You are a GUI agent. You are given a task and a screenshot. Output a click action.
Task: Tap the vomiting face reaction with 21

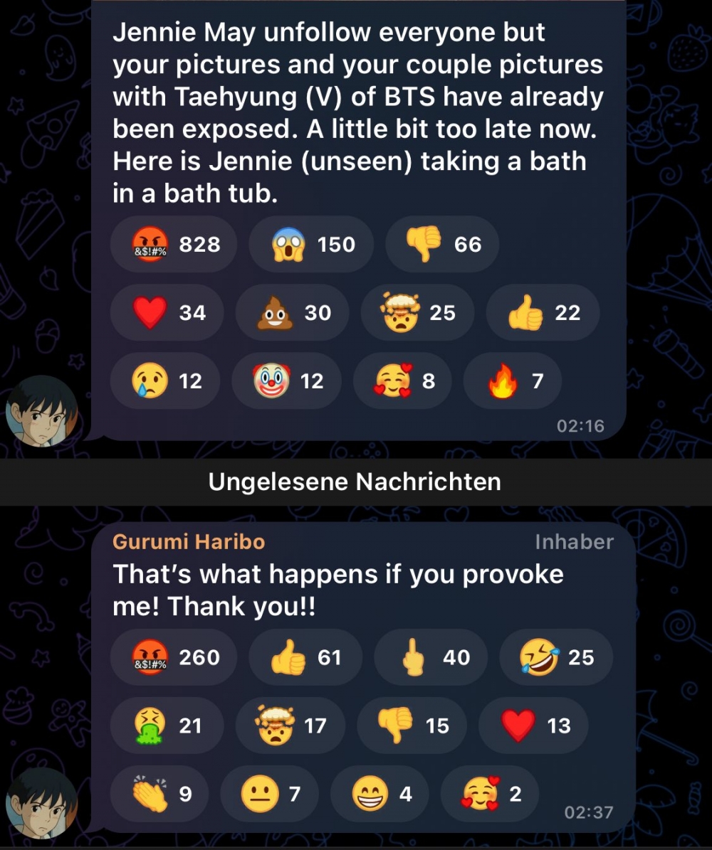(x=167, y=726)
